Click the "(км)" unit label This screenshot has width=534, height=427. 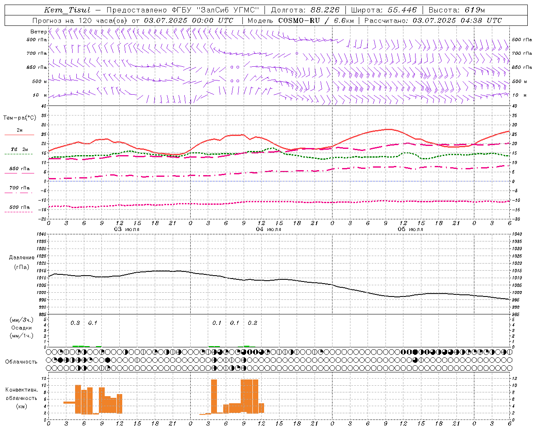click(x=22, y=406)
